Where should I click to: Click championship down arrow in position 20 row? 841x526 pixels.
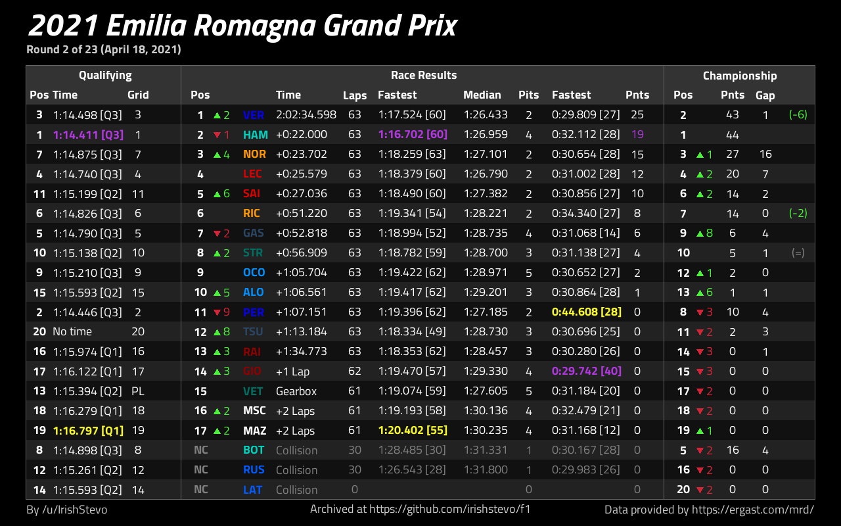pos(700,490)
